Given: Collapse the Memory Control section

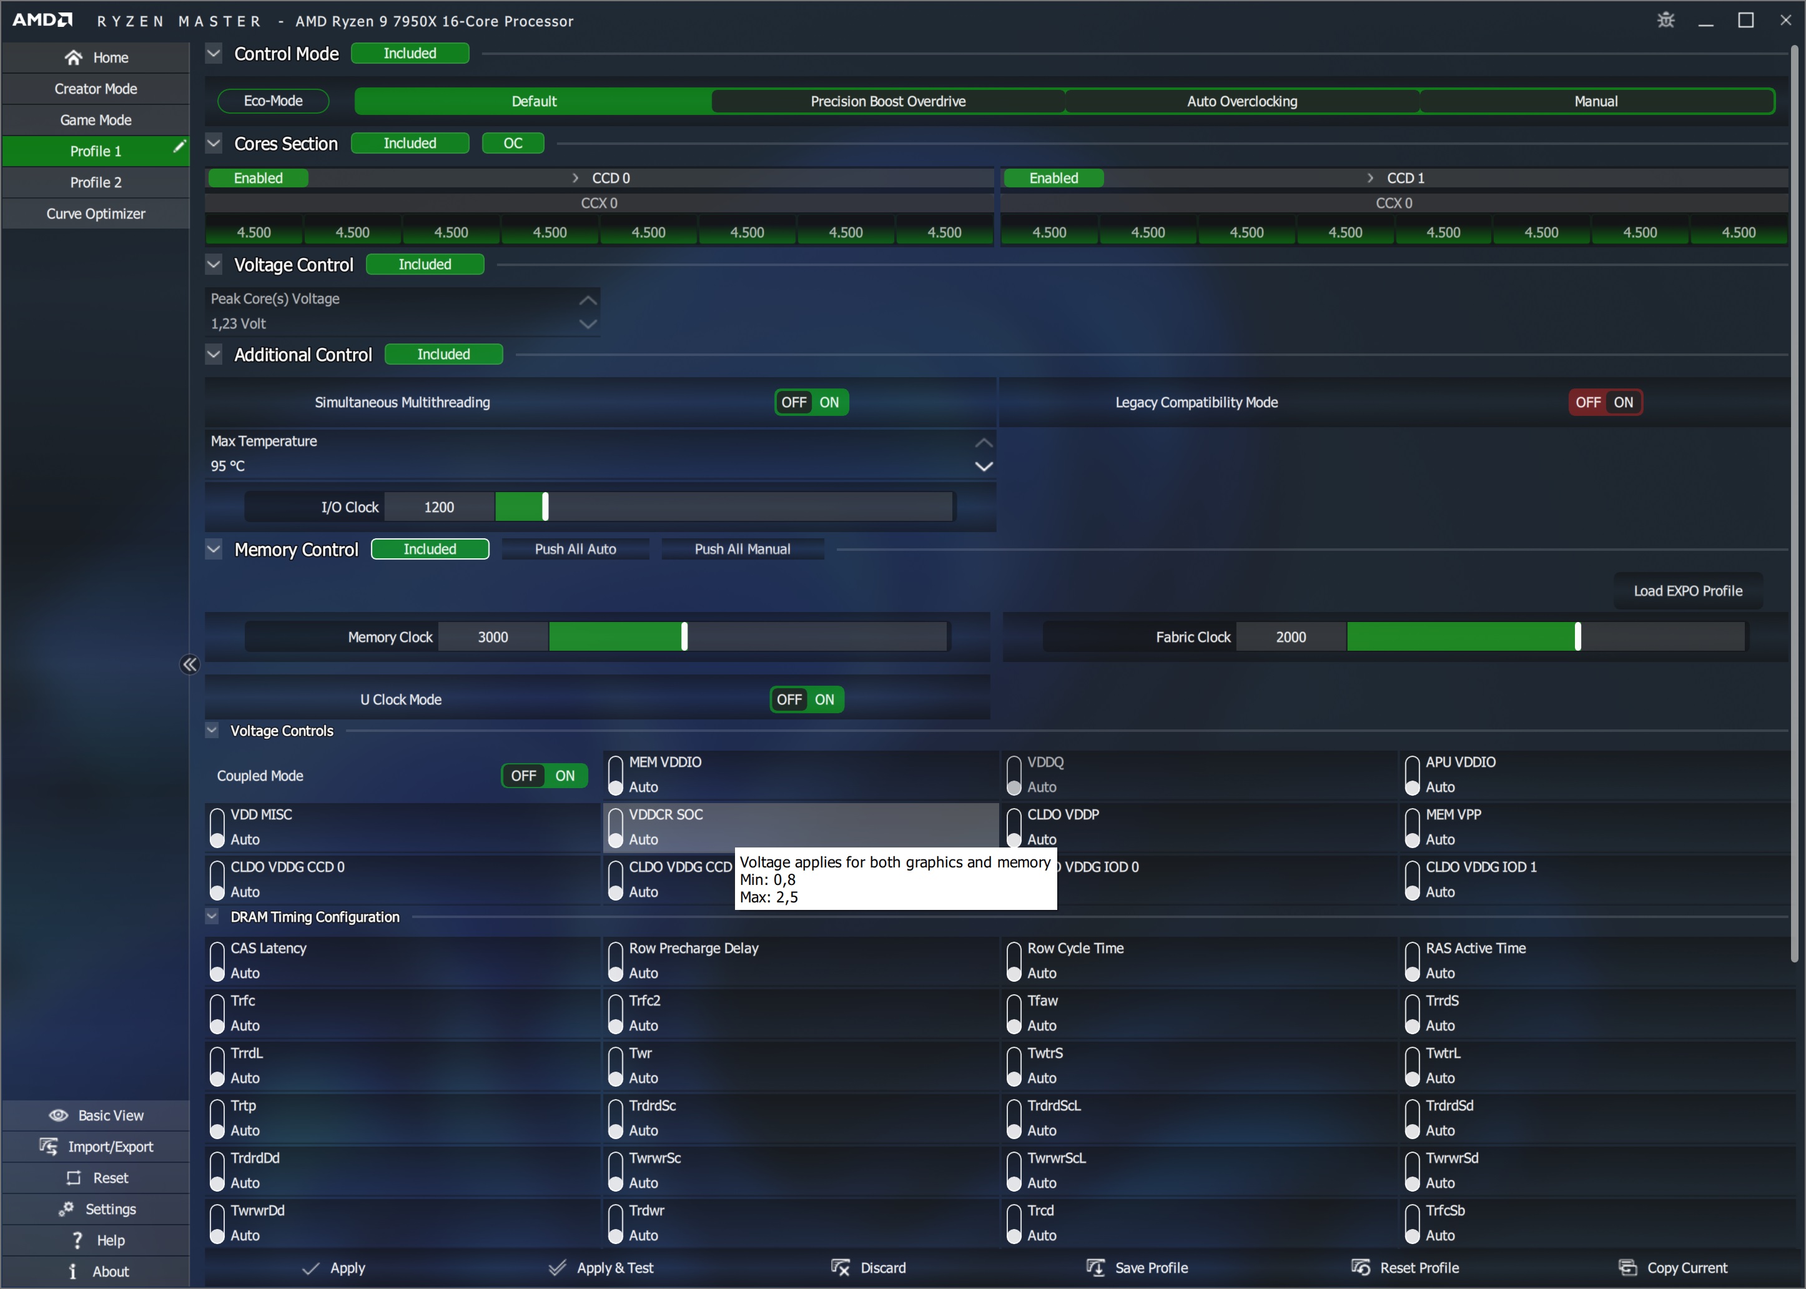Looking at the screenshot, I should point(214,548).
